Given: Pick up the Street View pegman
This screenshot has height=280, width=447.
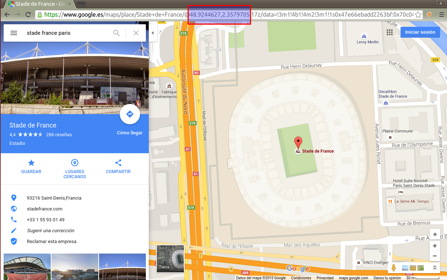Looking at the screenshot, I should tap(393, 268).
